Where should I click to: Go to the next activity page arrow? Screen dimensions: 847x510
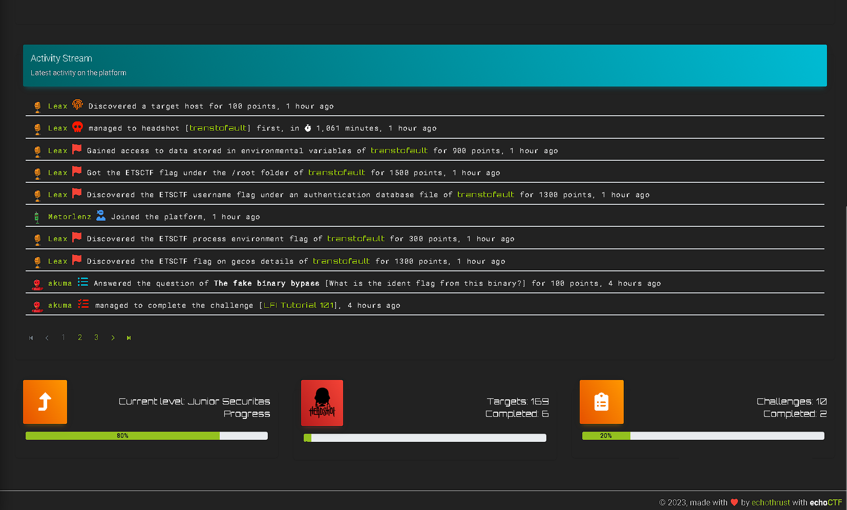coord(113,338)
